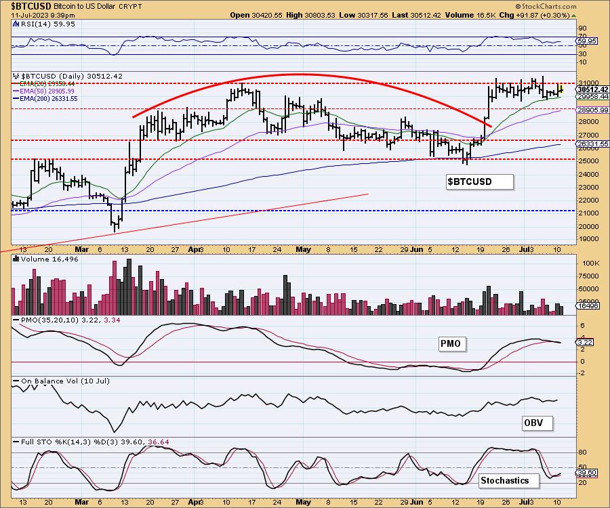Click the StockCharts.com copyright text
The width and height of the screenshot is (610, 508).
tap(546, 6)
